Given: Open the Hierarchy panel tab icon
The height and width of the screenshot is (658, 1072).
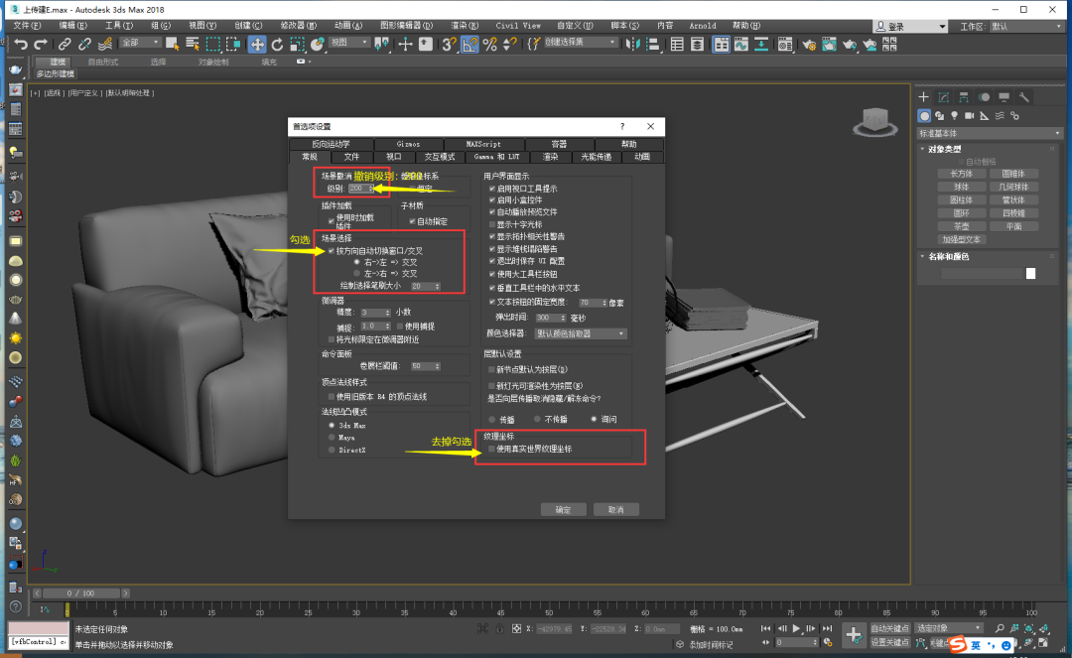Looking at the screenshot, I should coord(963,97).
